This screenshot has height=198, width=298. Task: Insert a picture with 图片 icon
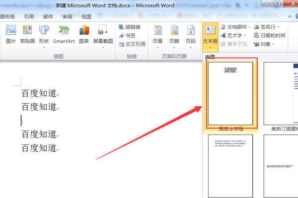click(10, 34)
